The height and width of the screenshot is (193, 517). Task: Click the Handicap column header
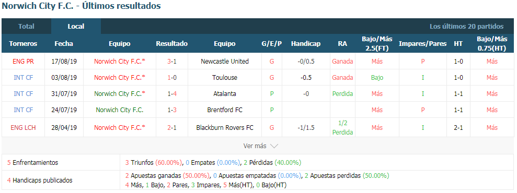306,44
